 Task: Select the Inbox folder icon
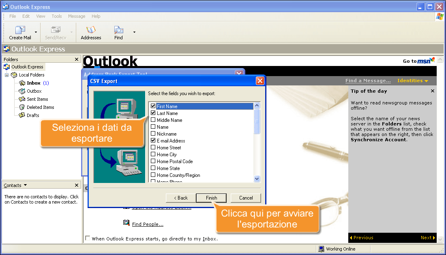(x=22, y=83)
